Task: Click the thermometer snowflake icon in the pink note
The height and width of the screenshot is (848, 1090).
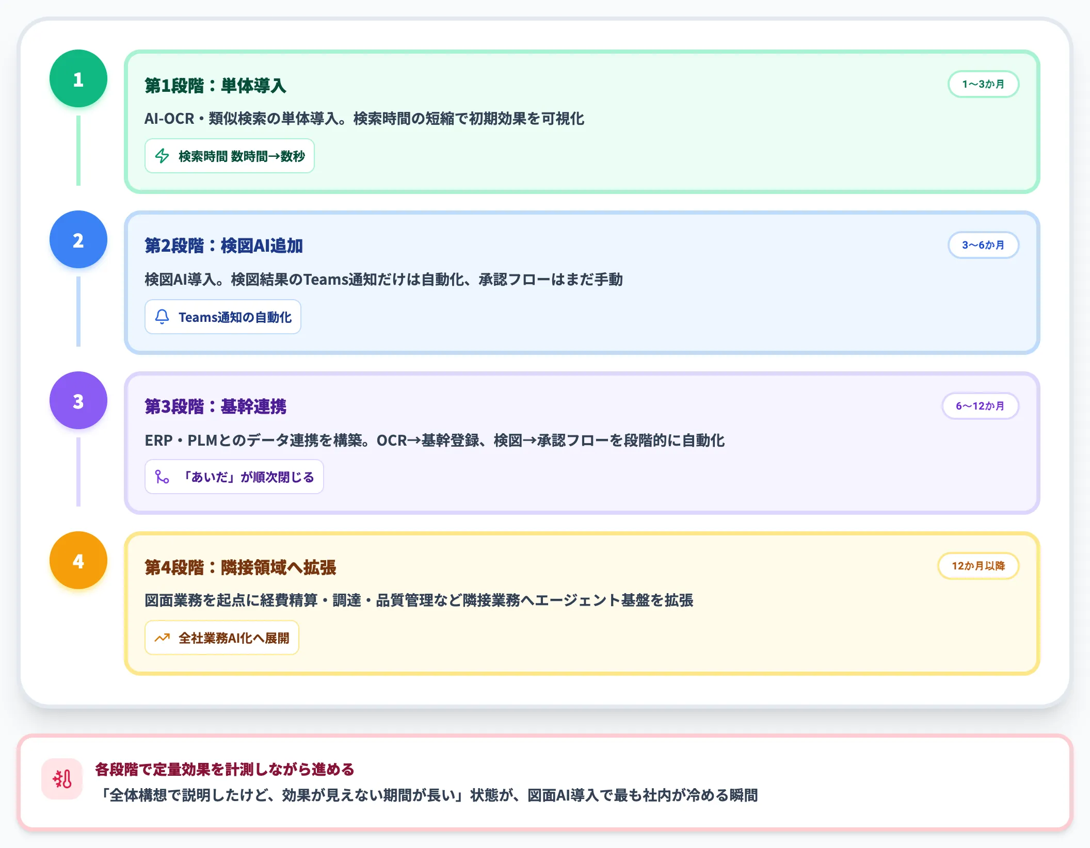Action: click(x=62, y=778)
